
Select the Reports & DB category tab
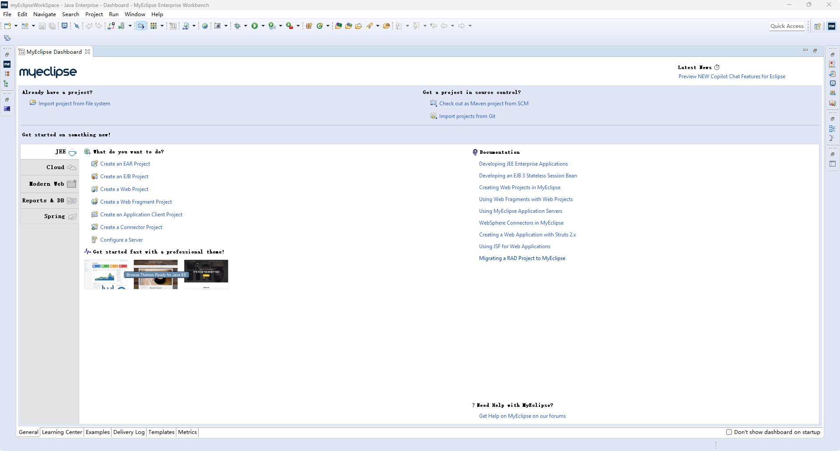tap(49, 201)
